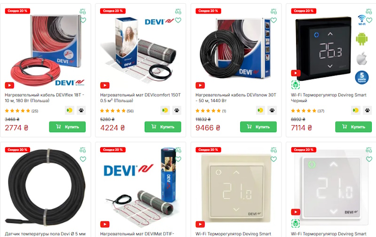View 3D model of black Devireg Smart
Viewport: 376px width, 237px height.
(x=296, y=85)
